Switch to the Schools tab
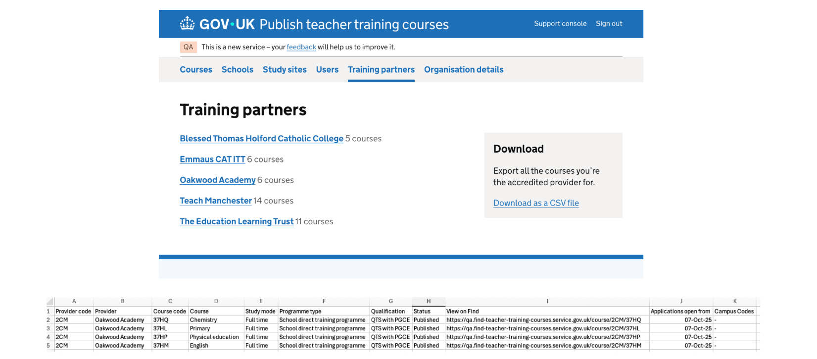This screenshot has width=817, height=359. [238, 70]
